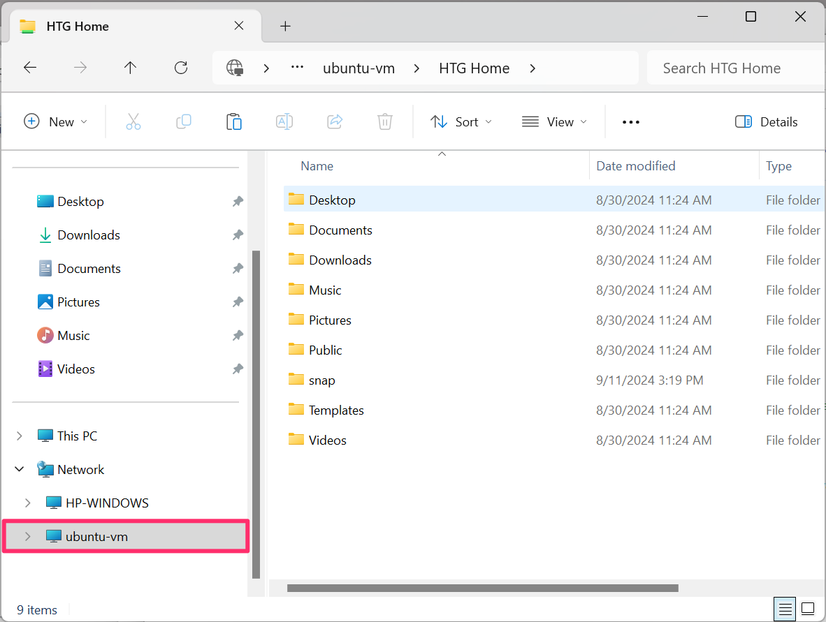Click pin icon next to Pictures
Viewport: 826px width, 622px height.
(x=238, y=302)
